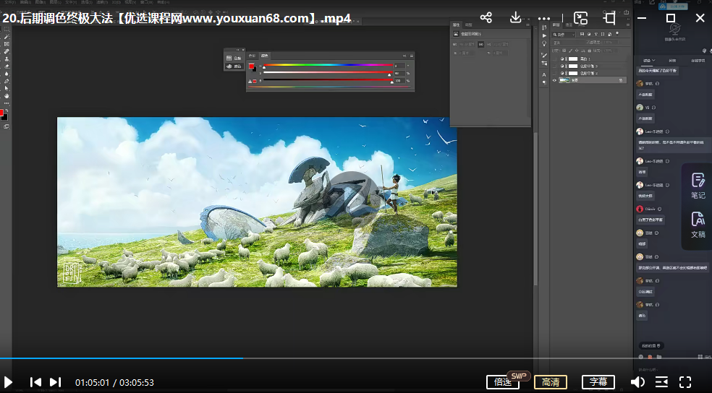Viewport: 712px width, 393px height.
Task: Toggle the 字幕 subtitles button
Action: coord(598,382)
